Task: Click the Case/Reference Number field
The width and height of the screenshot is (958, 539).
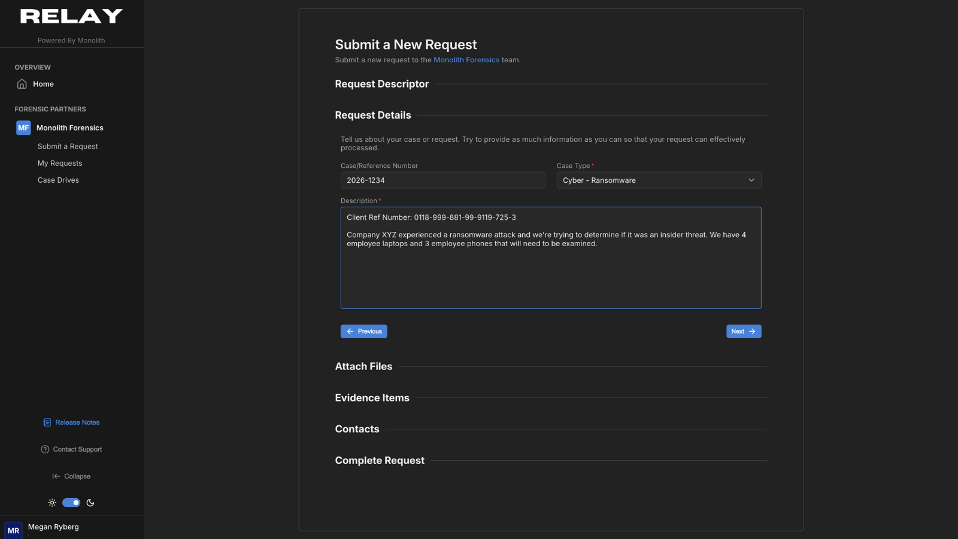Action: pos(443,180)
